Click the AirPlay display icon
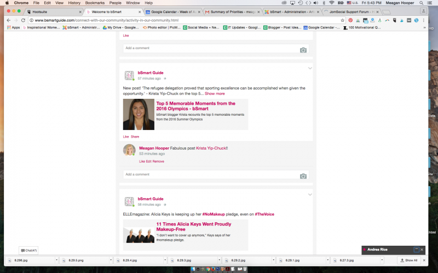438x273 pixels. (x=292, y=3)
